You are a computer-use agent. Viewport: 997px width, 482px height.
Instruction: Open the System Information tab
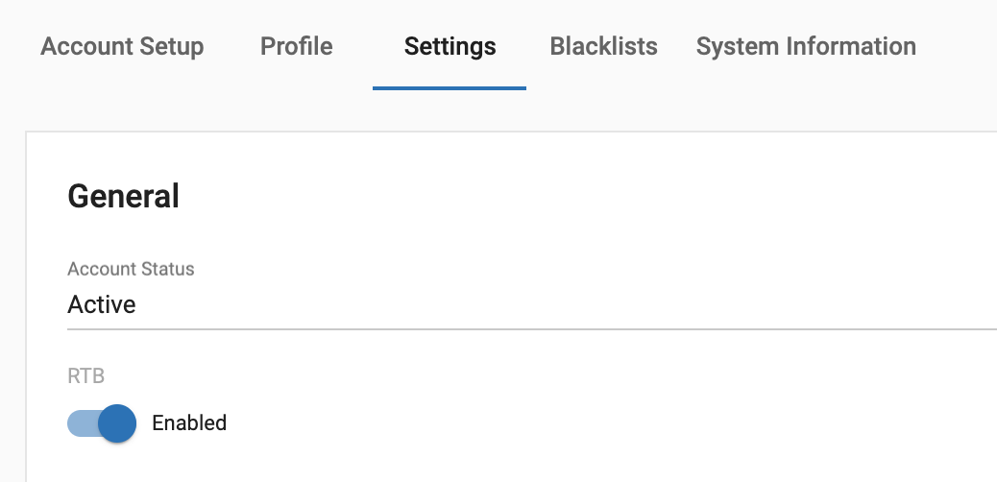(x=806, y=46)
